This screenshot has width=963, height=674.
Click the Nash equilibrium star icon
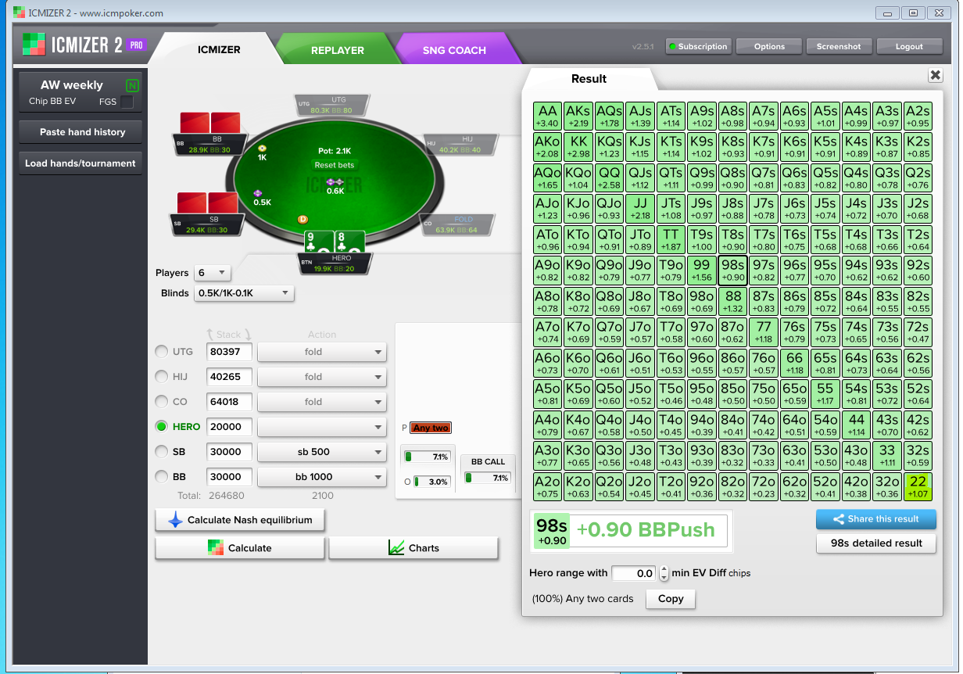[x=175, y=520]
